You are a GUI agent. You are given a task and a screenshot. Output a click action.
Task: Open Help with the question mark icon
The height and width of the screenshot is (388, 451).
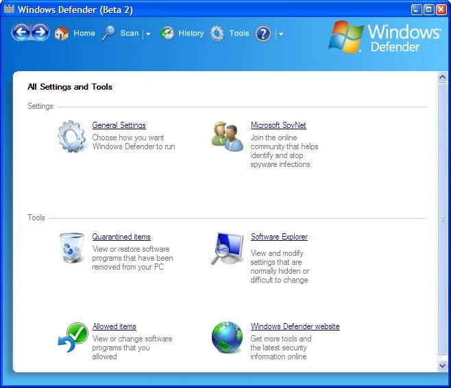[263, 34]
